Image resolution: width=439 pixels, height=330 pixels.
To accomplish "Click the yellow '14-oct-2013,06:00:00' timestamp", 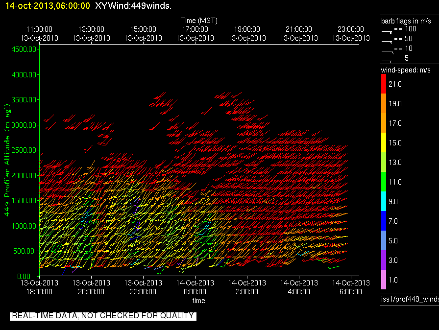I will coord(48,5).
